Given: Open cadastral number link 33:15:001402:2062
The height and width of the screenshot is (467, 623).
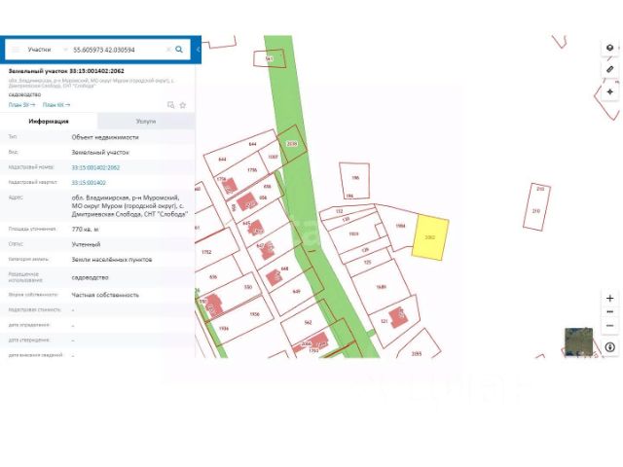Looking at the screenshot, I should pos(95,167).
